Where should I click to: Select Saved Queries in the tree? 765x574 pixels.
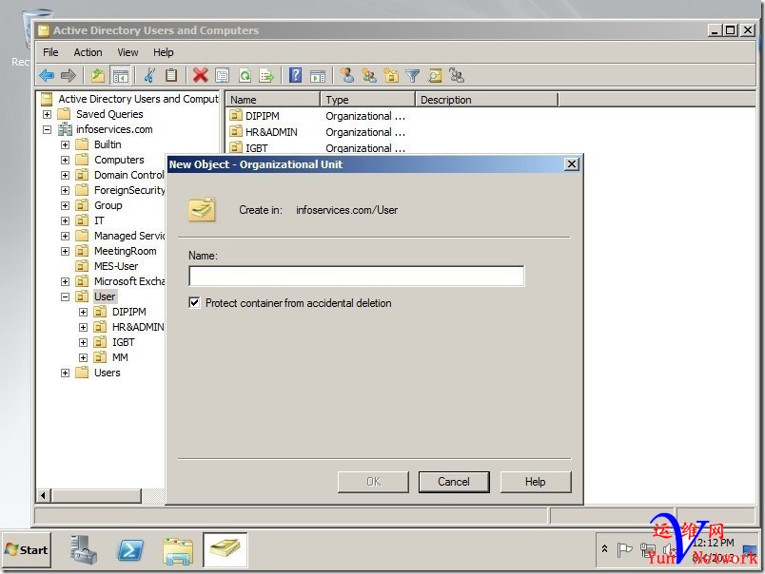[x=109, y=114]
